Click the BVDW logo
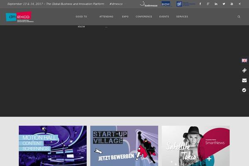249x166 pixels. click(x=166, y=4)
